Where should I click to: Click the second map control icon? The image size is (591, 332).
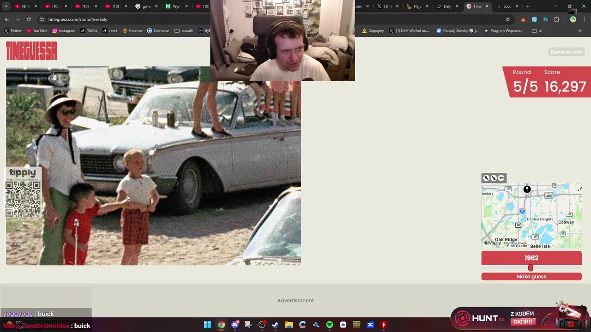click(x=494, y=178)
